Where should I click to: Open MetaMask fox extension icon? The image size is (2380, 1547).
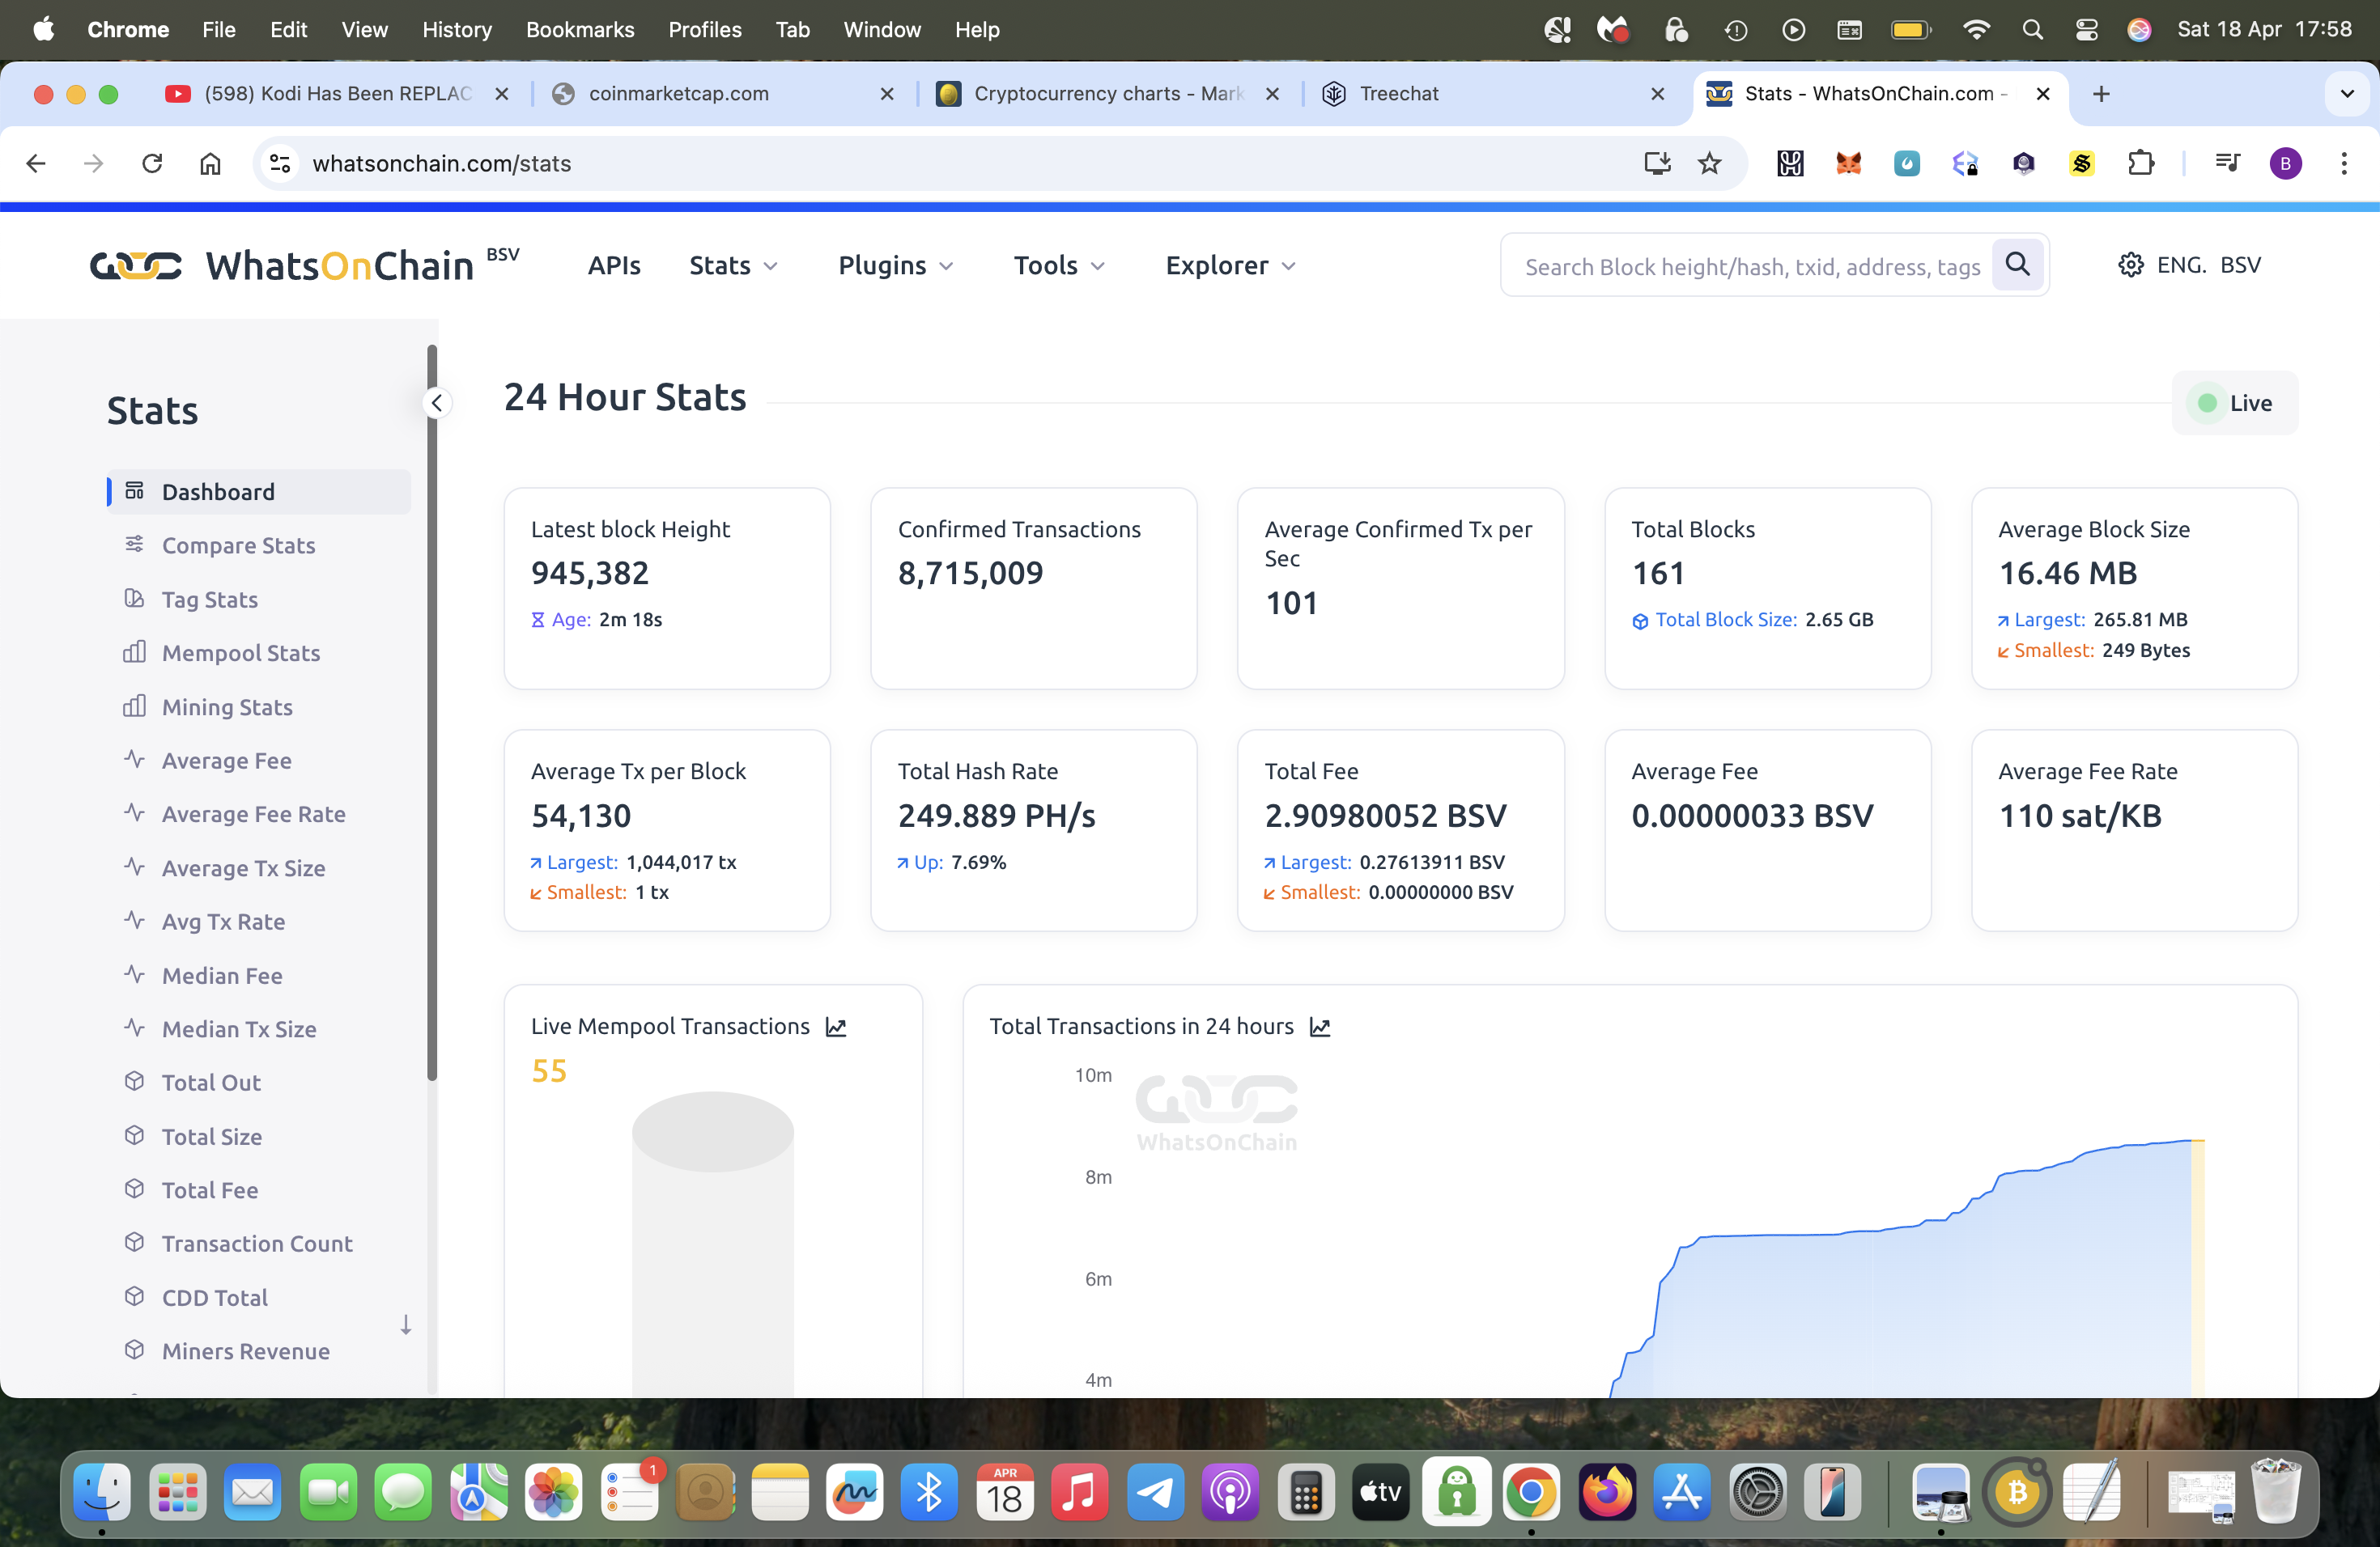pyautogui.click(x=1848, y=163)
